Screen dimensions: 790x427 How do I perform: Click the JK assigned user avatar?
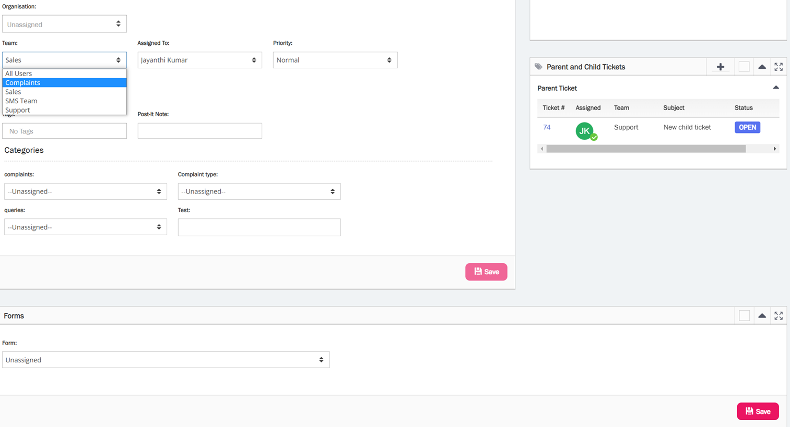[585, 130]
